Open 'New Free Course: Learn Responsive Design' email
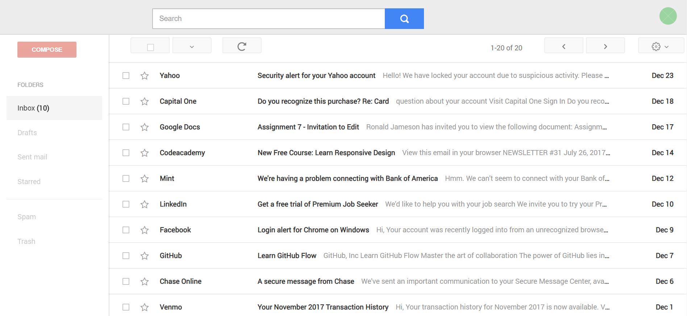 [x=326, y=153]
